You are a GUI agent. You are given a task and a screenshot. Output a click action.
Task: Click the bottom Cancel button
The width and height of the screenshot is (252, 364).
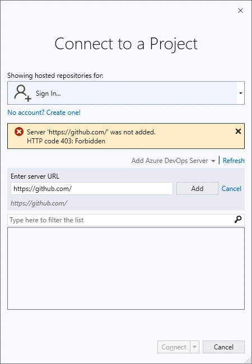(223, 347)
